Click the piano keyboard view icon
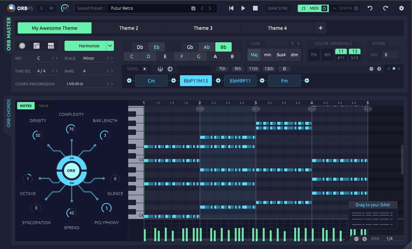The image size is (412, 249). point(51,46)
